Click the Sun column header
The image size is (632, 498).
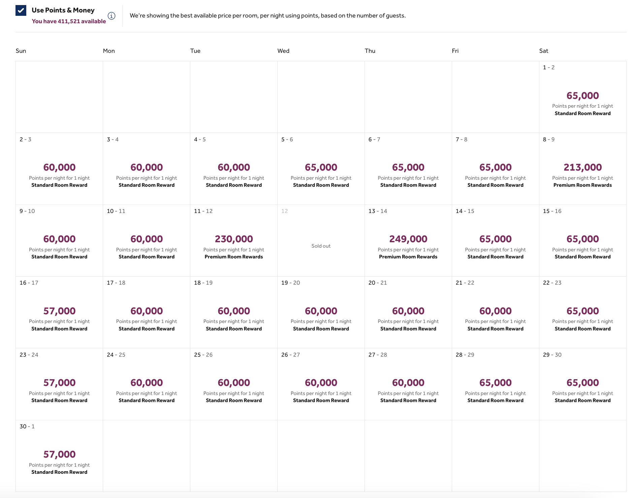coord(21,51)
